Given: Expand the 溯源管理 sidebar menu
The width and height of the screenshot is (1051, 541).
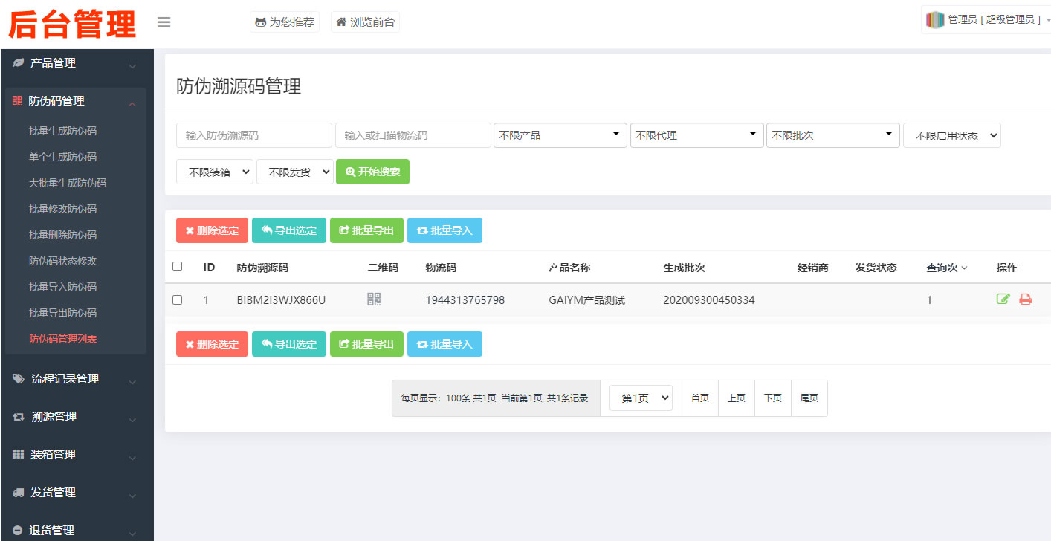Looking at the screenshot, I should [76, 417].
